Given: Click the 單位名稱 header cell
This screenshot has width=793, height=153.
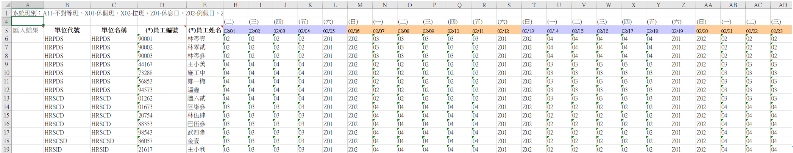Looking at the screenshot, I should point(114,30).
